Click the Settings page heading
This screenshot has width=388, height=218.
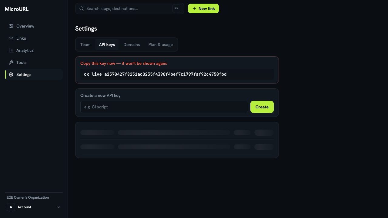86,29
